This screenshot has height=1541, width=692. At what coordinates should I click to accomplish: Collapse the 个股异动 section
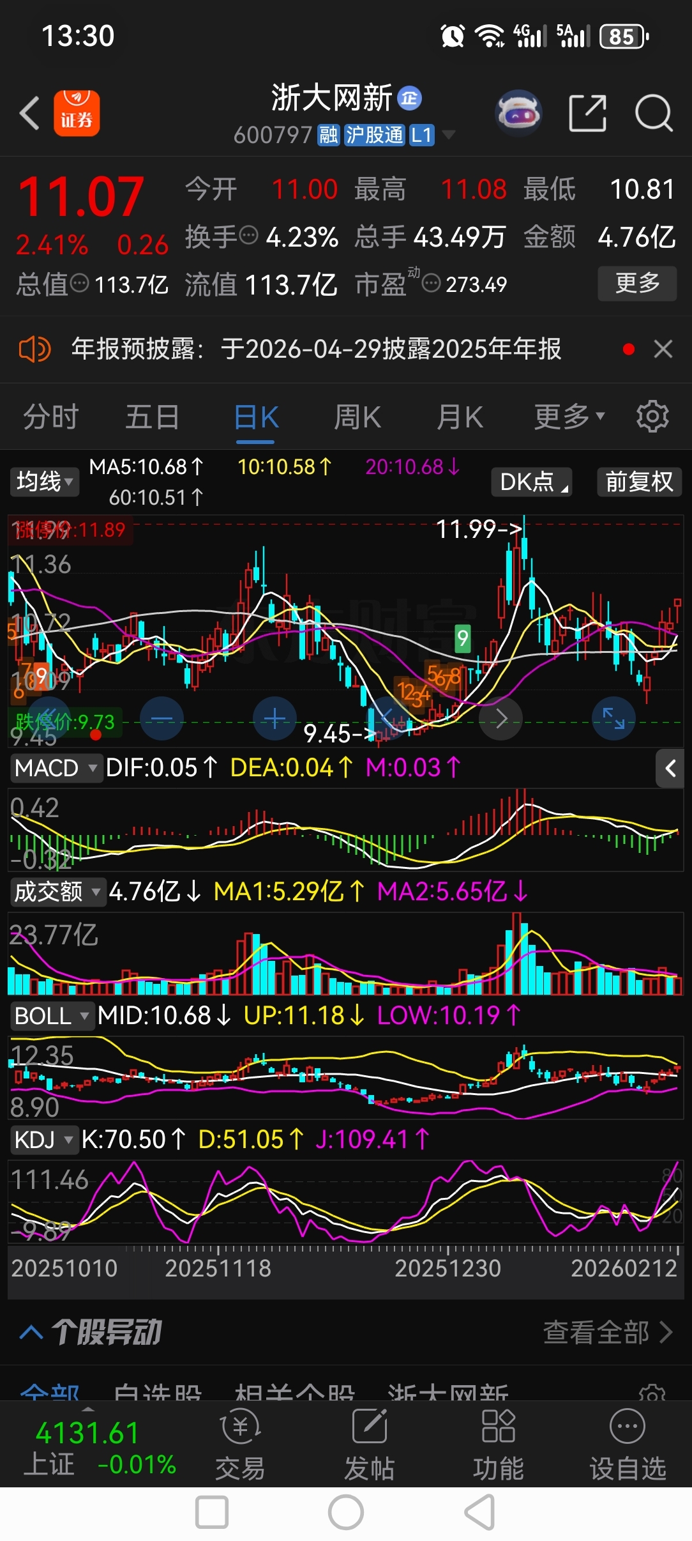[31, 1333]
